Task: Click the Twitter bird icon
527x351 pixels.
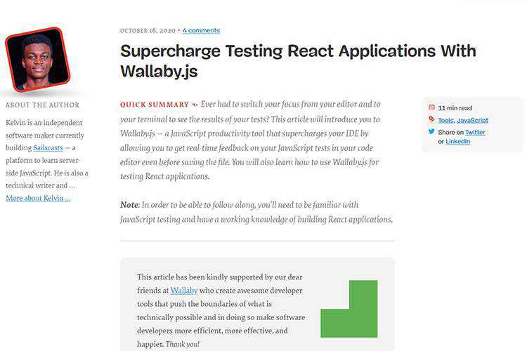Action: [431, 131]
